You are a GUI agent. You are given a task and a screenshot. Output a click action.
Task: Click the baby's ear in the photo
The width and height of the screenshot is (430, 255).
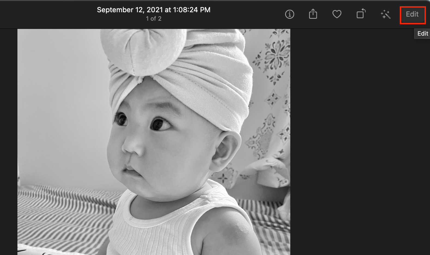pyautogui.click(x=226, y=151)
